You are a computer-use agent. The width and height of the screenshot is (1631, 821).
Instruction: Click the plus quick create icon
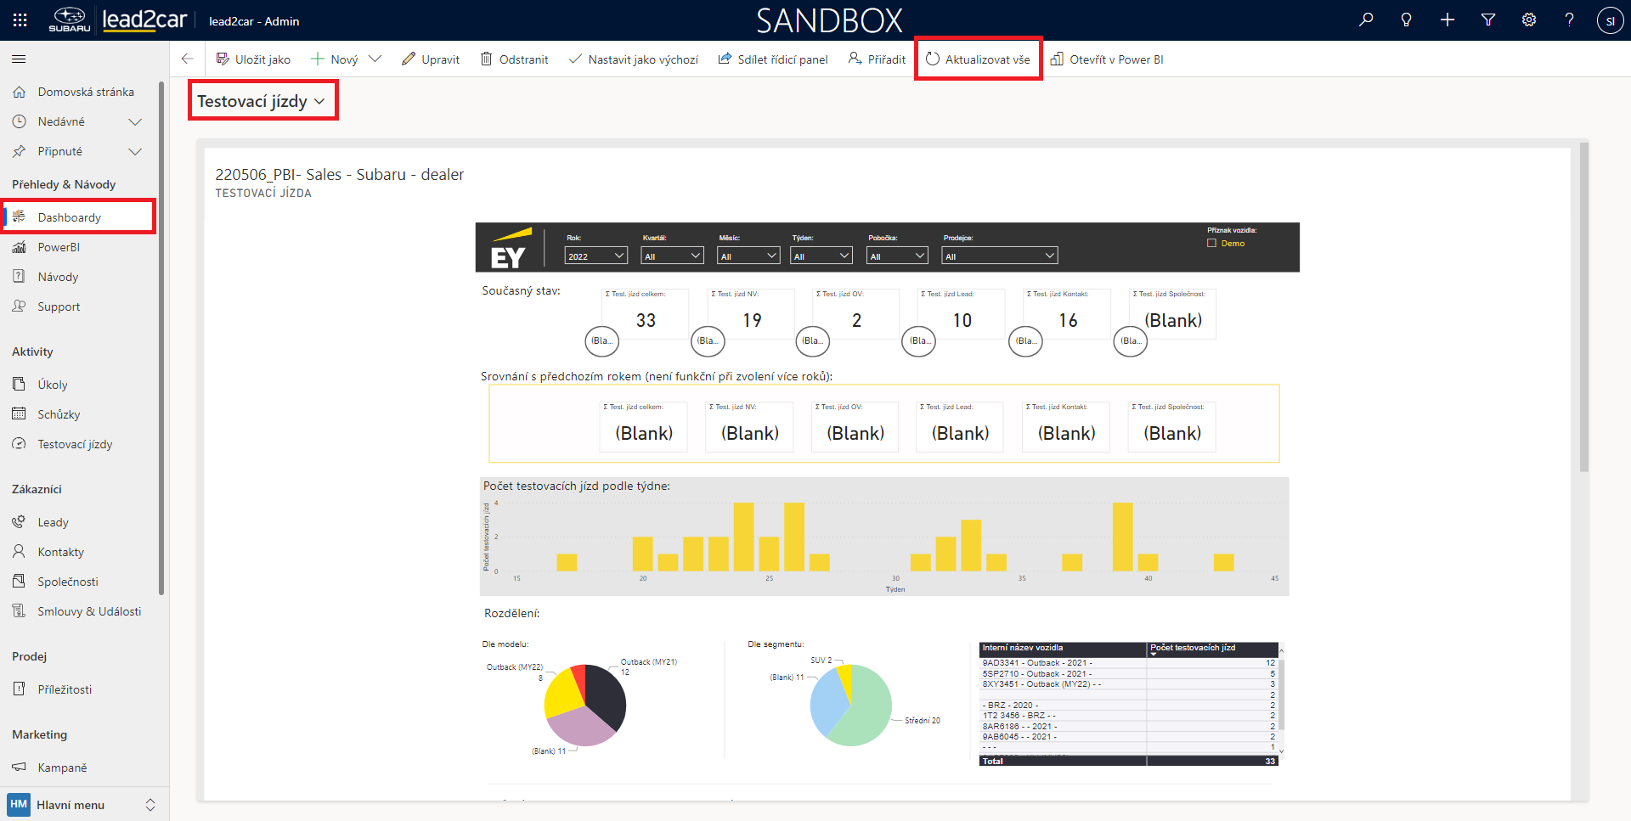[1448, 20]
